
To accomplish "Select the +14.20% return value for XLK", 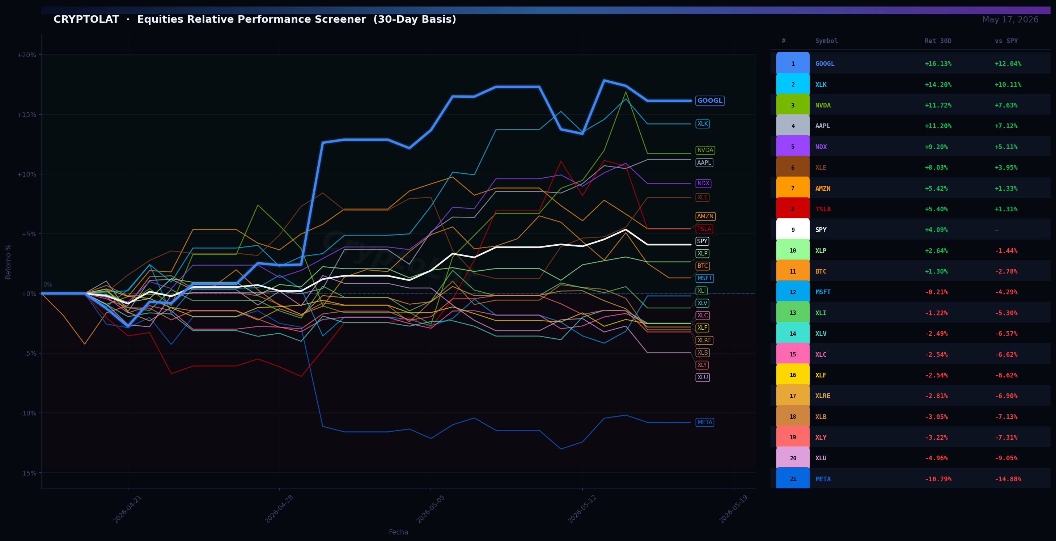I will click(938, 84).
